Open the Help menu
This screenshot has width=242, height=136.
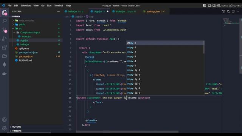(x=68, y=6)
